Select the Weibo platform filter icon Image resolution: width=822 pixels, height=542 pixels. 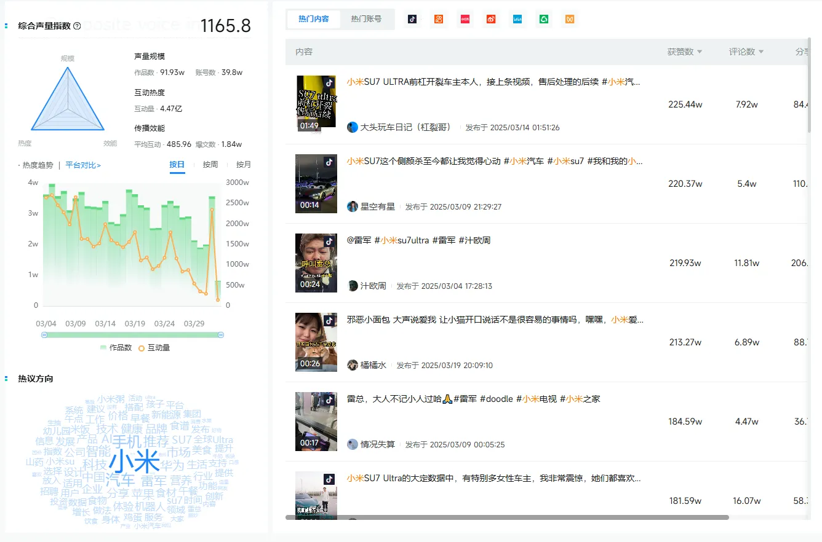491,19
